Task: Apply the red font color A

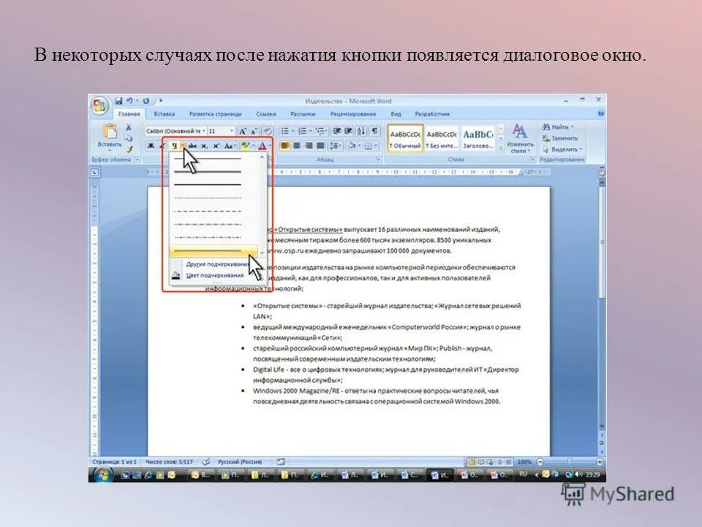Action: (263, 146)
